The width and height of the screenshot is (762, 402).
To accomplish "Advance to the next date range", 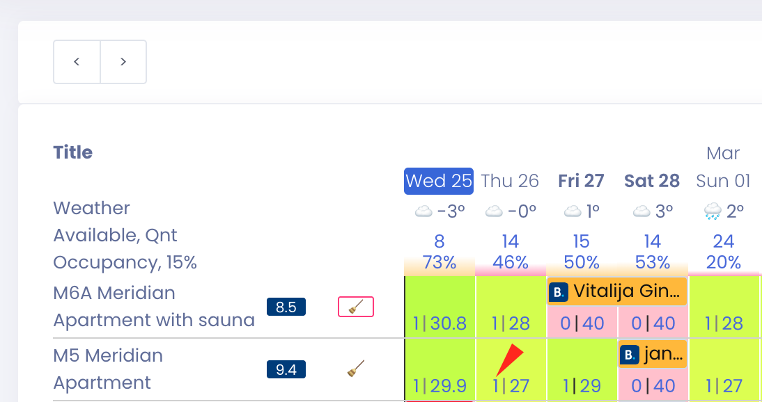I will click(x=123, y=61).
